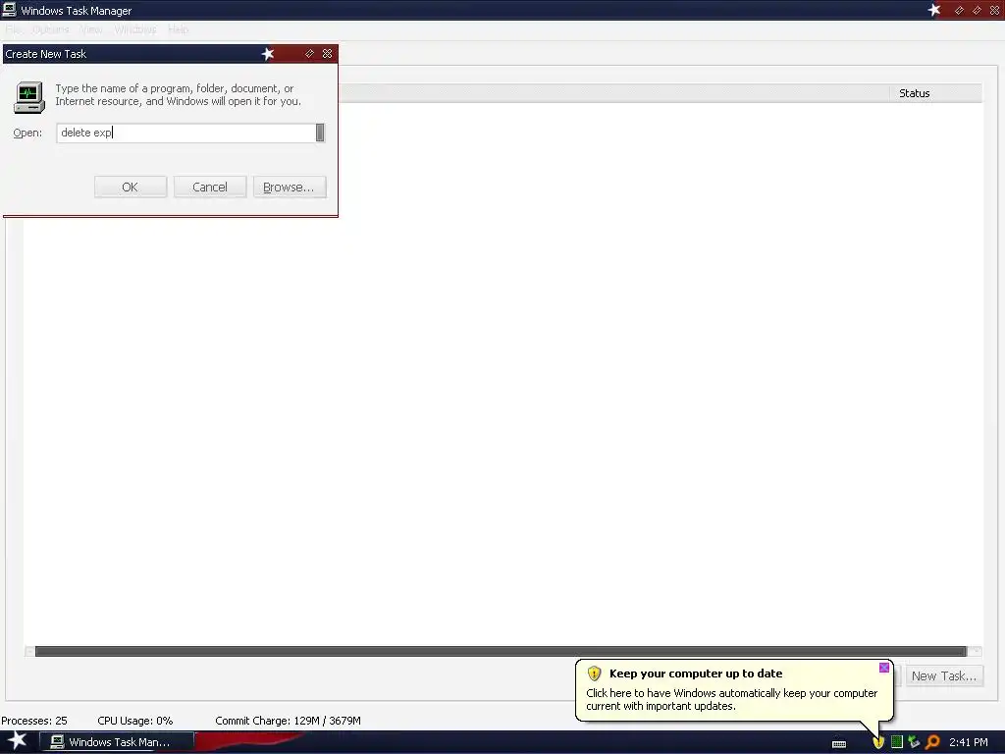Click the 'Processes: 25' status text
Viewport: 1005px width, 754px height.
point(34,721)
